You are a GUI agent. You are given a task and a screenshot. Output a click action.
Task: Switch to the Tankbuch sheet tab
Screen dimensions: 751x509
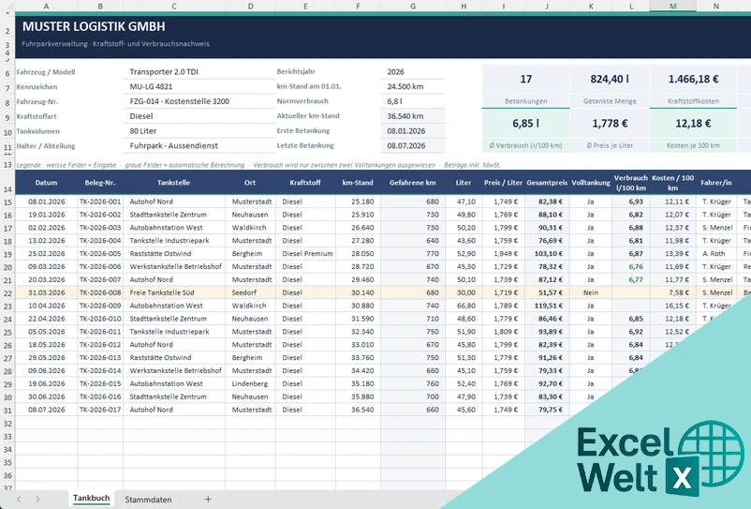pyautogui.click(x=91, y=499)
